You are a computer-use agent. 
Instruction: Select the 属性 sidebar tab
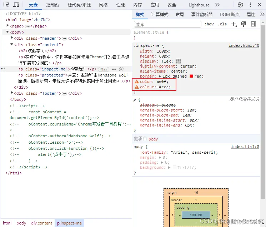[x=251, y=15]
